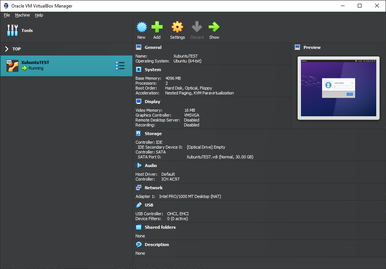Viewport: 386px width, 269px height.
Task: Click the Recording 'Disabled' value
Action: click(191, 125)
